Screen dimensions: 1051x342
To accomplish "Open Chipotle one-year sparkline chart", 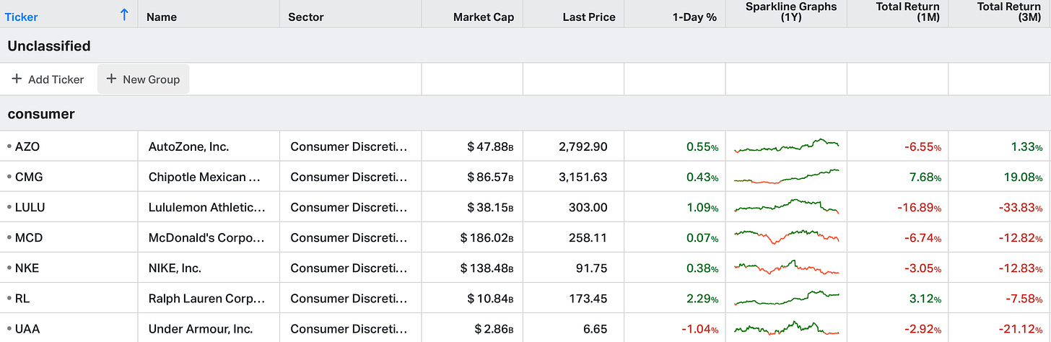I will (786, 177).
